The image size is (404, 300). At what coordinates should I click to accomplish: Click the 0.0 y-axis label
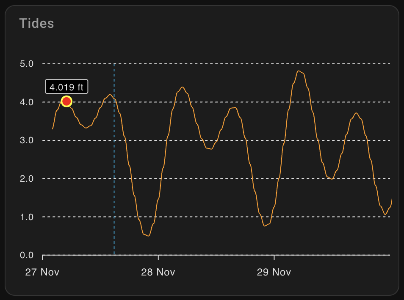pos(26,255)
